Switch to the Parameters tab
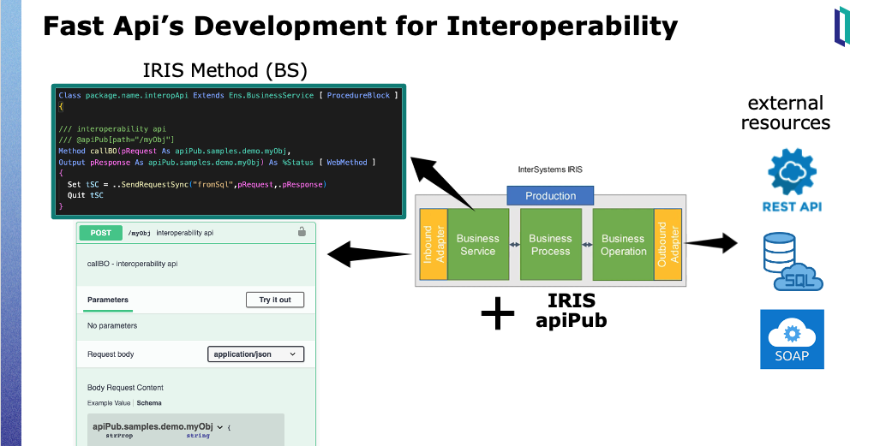This screenshot has height=446, width=880. tap(108, 300)
